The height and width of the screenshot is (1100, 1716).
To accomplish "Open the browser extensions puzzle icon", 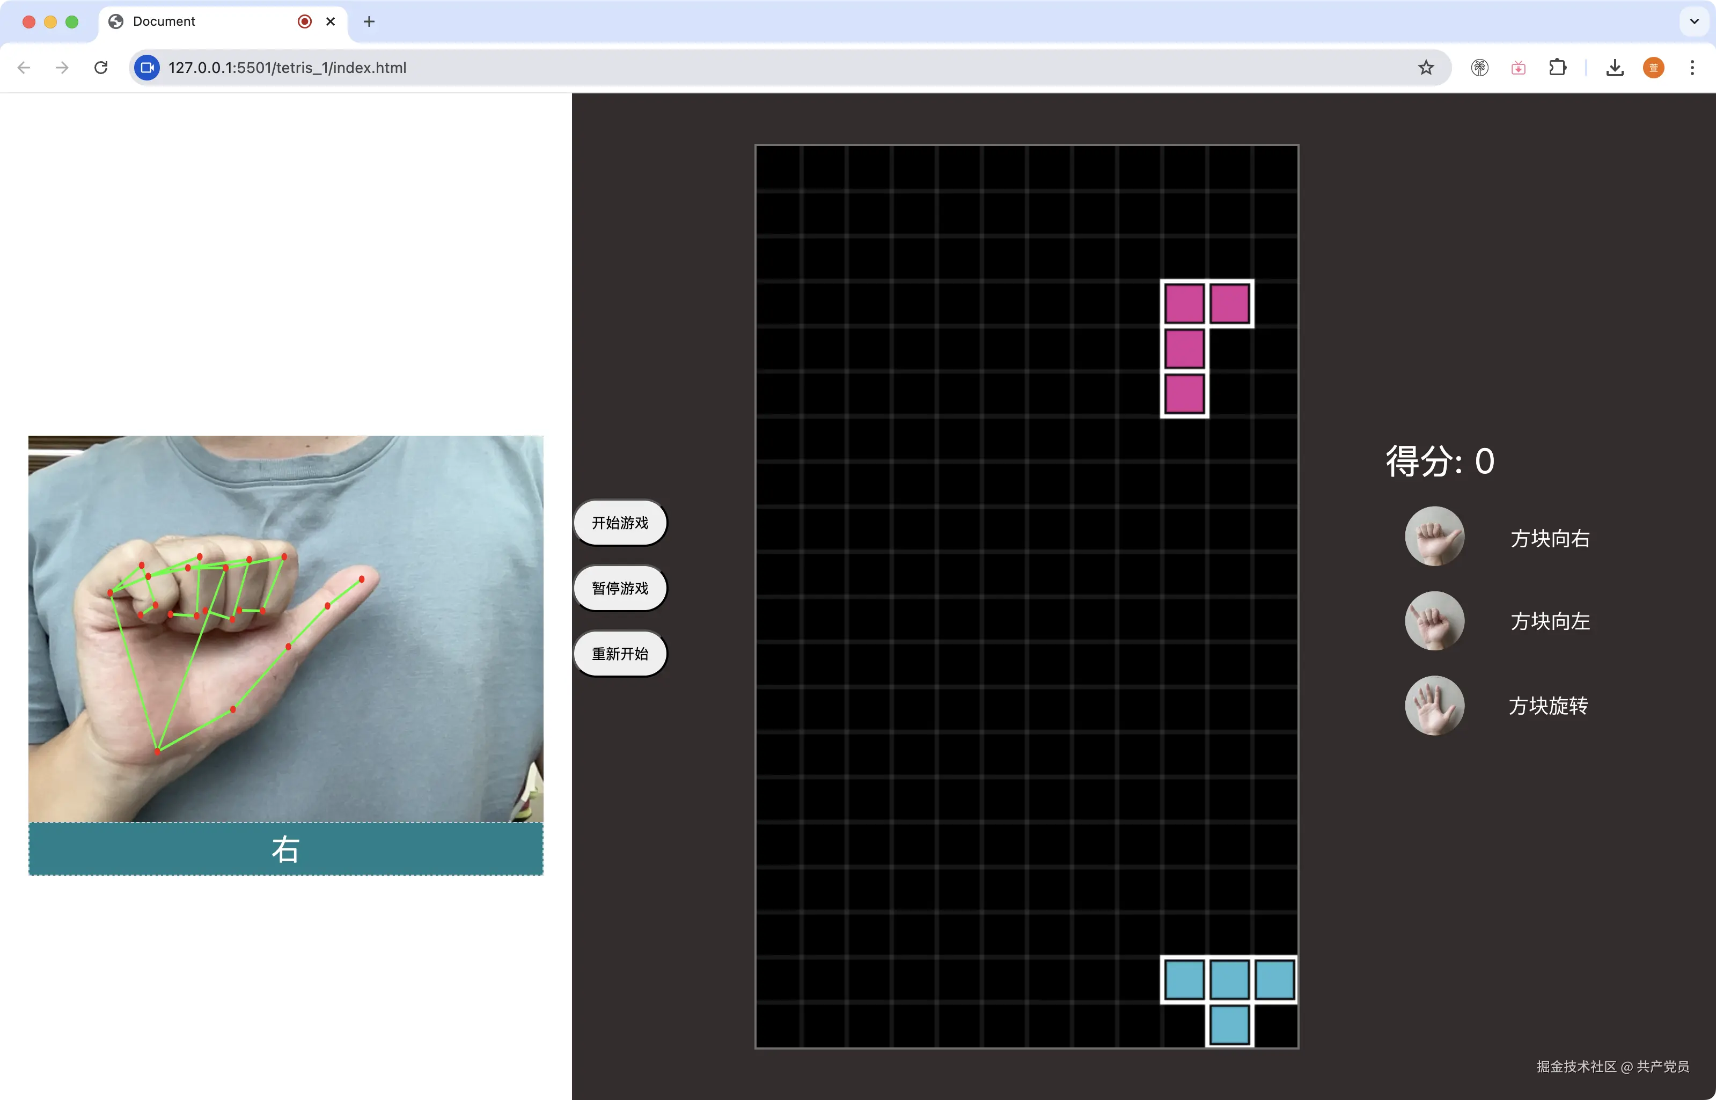I will pos(1558,68).
